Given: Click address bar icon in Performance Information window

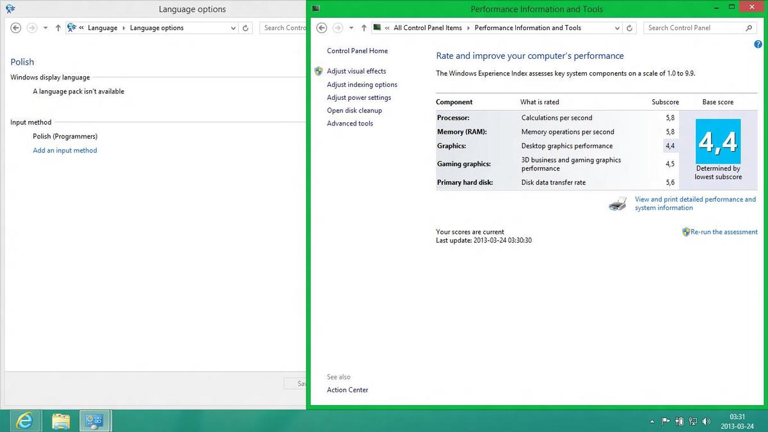Looking at the screenshot, I should pos(378,28).
